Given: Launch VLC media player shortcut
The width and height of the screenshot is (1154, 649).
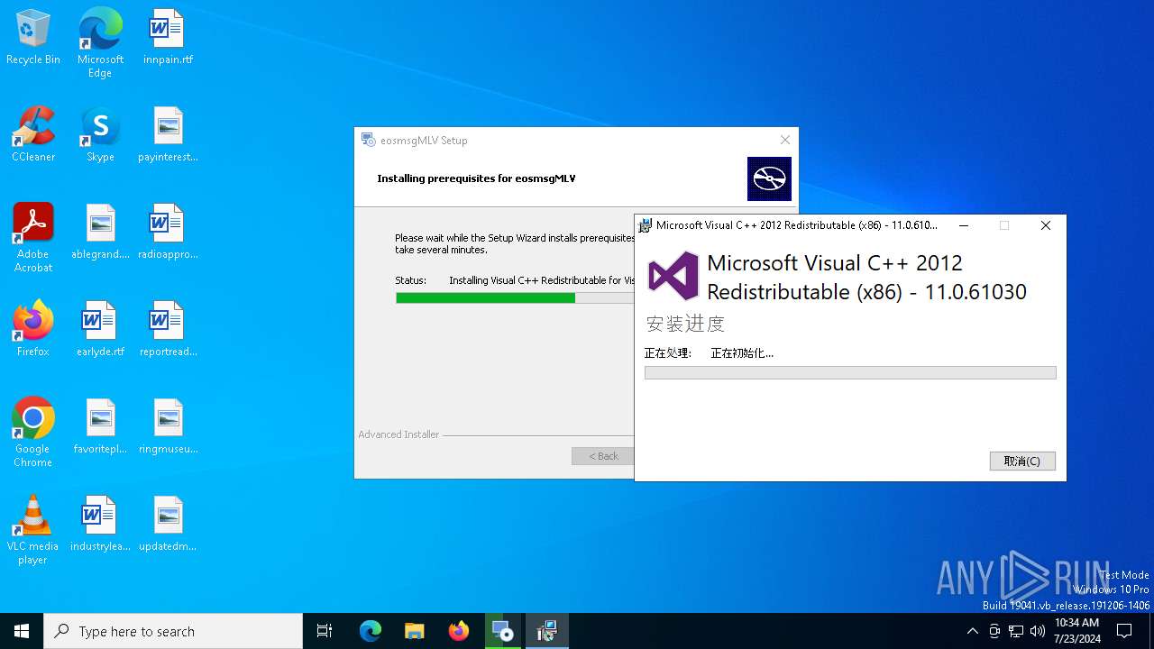Looking at the screenshot, I should [x=33, y=530].
